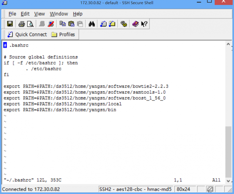Screen dimensions: 234x194
Task: Open the Window menu
Action: tap(59, 14)
